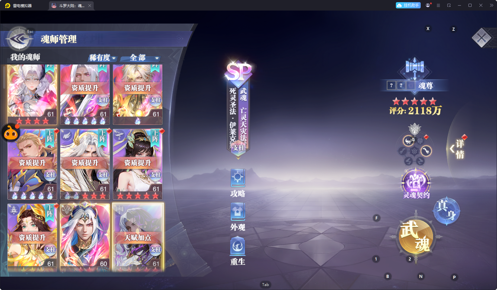This screenshot has width=497, height=290.
Task: Click the 评分: 2118万 score text
Action: click(x=415, y=111)
